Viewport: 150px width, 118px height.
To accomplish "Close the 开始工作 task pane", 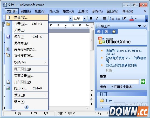I will click(145, 26).
